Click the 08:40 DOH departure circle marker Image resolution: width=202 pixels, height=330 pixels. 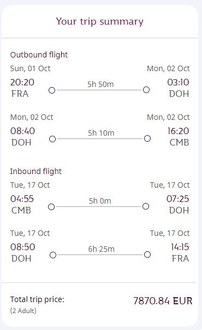52,139
